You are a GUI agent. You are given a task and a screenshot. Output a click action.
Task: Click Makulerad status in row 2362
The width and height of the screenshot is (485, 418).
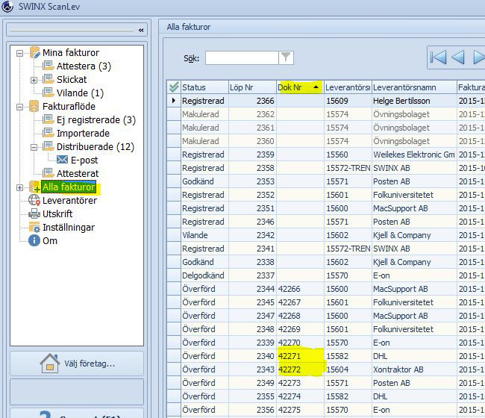coord(204,114)
